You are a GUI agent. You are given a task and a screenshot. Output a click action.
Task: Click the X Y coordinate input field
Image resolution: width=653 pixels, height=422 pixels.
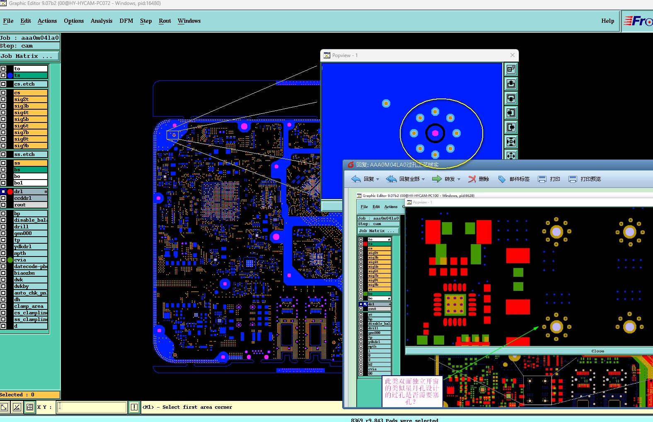point(92,407)
